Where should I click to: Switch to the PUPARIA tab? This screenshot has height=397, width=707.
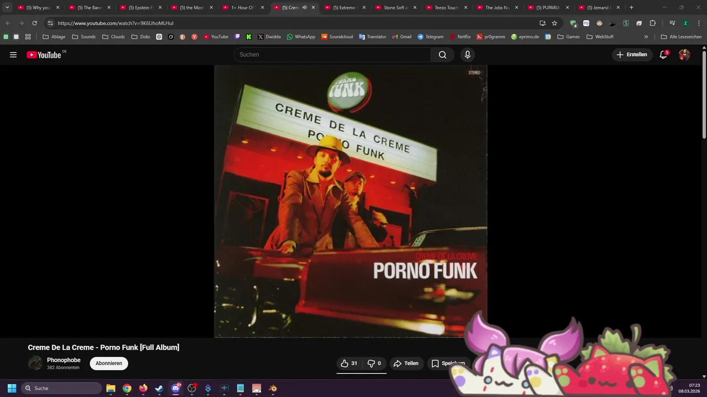click(548, 8)
